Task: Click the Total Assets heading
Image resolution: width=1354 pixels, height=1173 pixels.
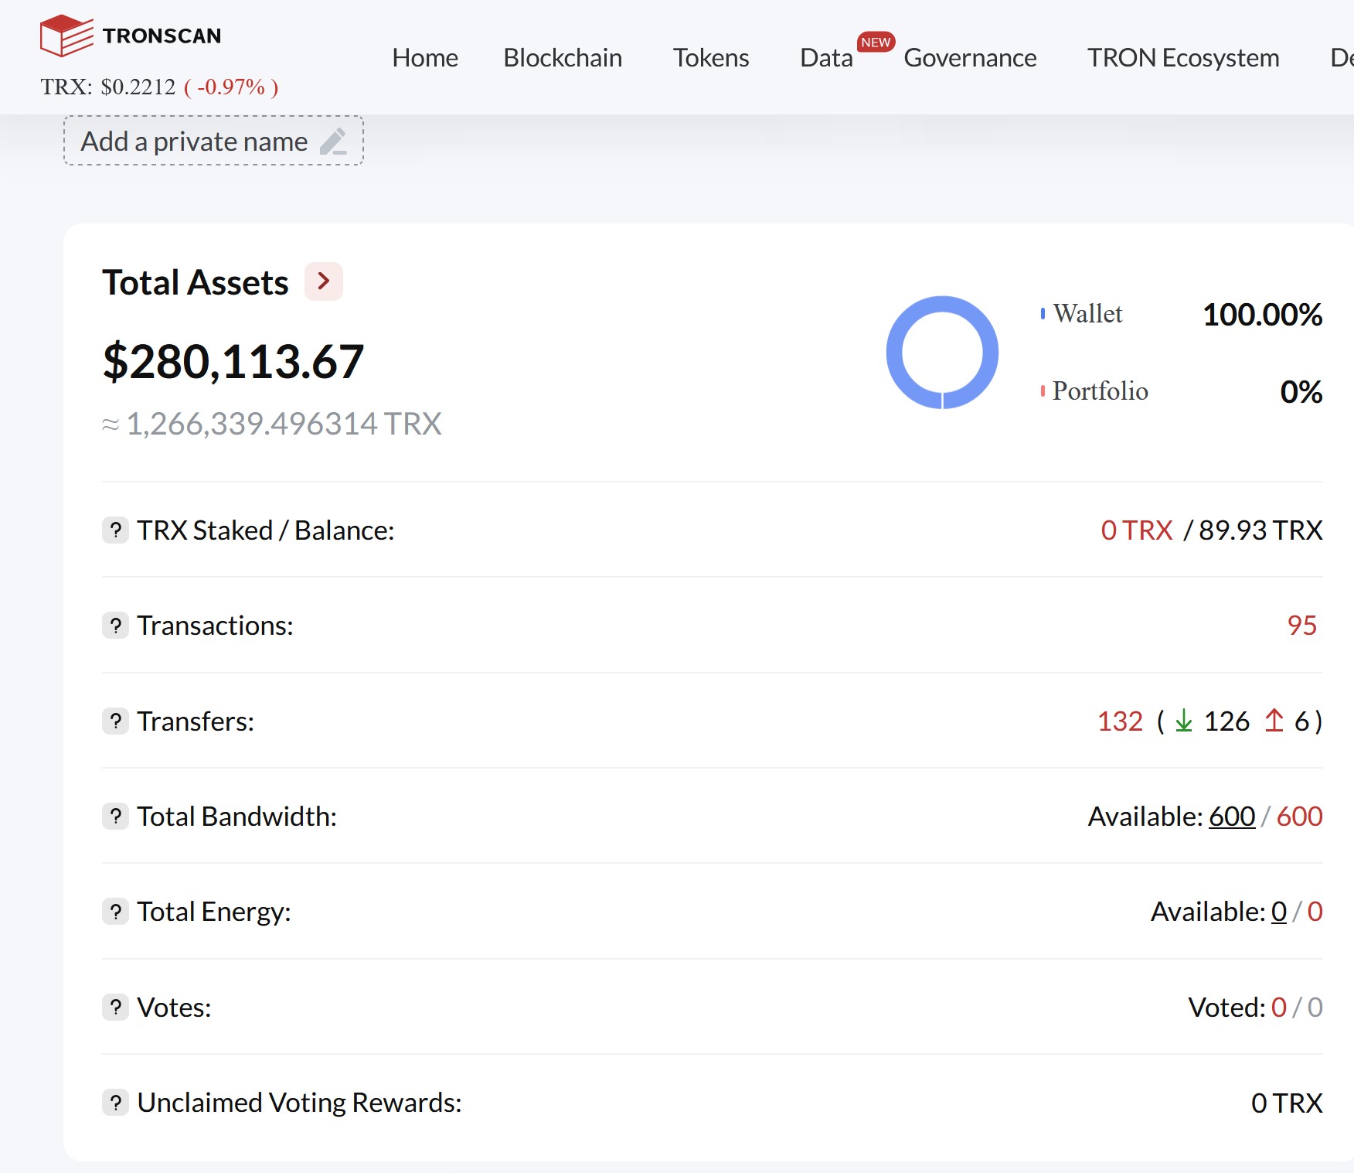Action: point(196,282)
